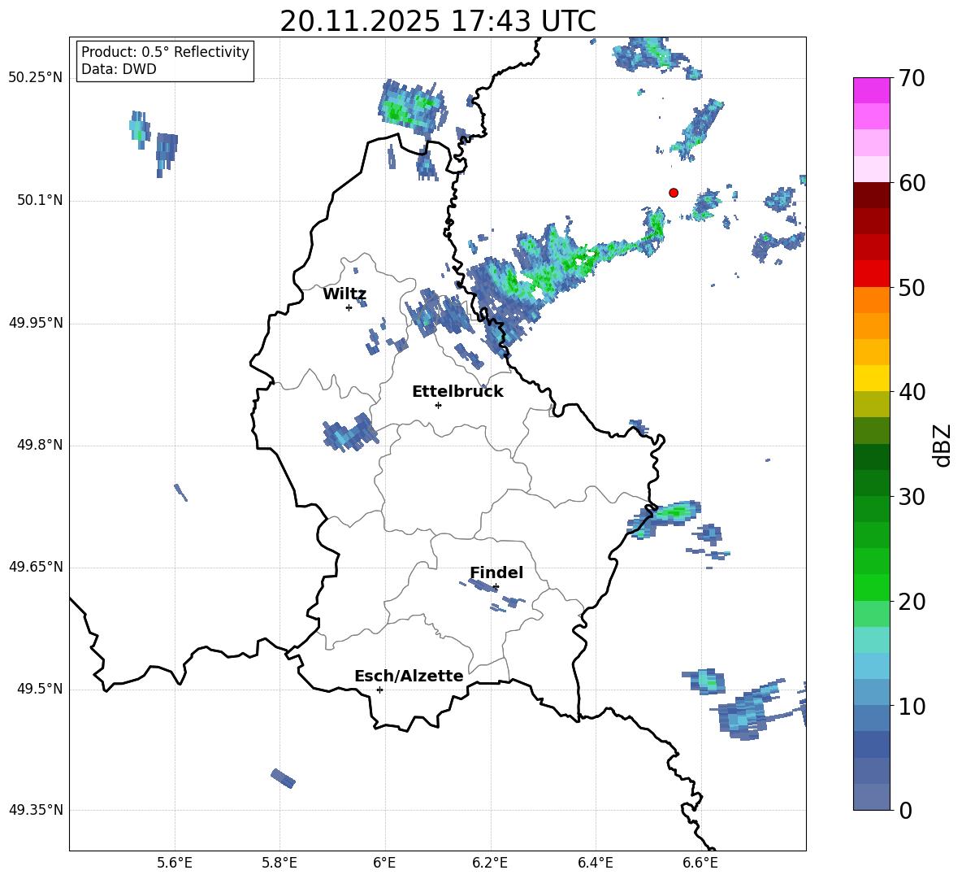Click the 20 tick on colorbar
Screen dimensions: 962x879
coord(912,602)
